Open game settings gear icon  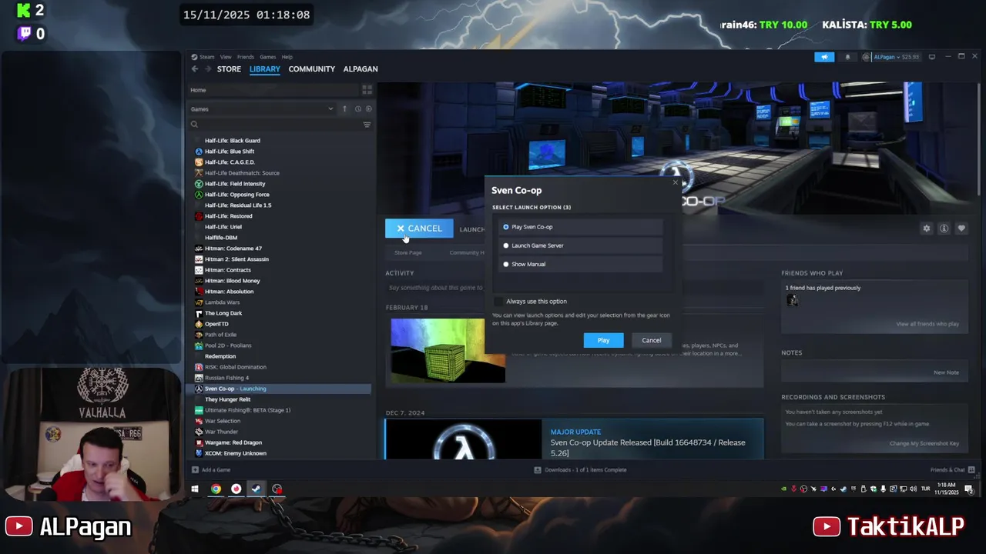pyautogui.click(x=927, y=229)
